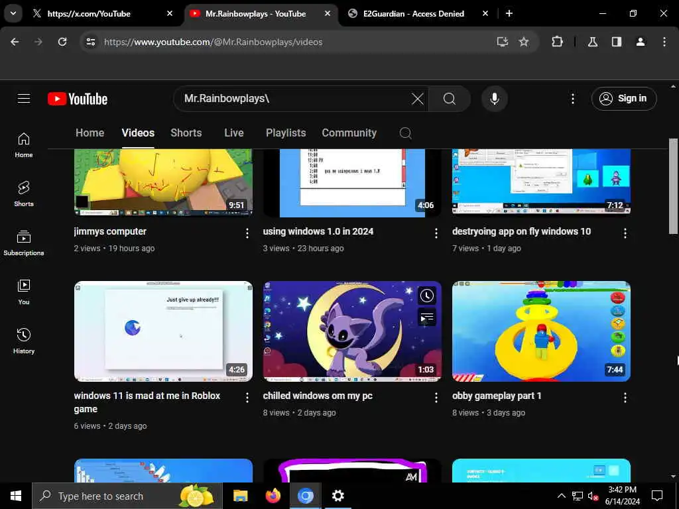Open action menu for chilled windows video
The image size is (679, 509).
point(436,398)
